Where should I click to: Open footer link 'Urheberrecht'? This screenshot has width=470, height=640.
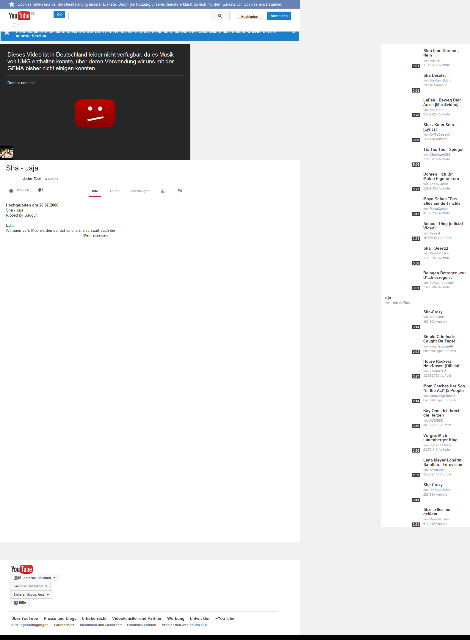94,618
